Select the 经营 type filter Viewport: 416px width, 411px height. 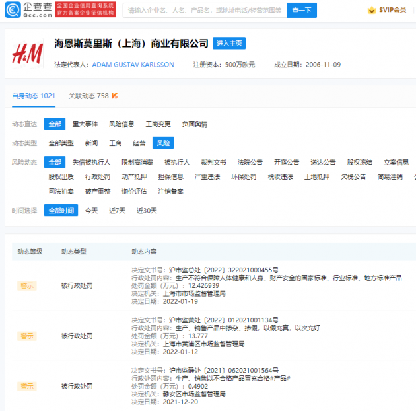(139, 143)
